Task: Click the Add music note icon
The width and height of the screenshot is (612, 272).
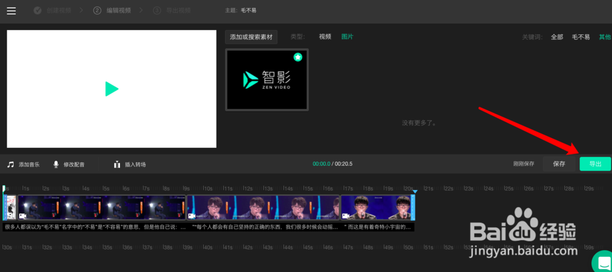Action: (11, 164)
